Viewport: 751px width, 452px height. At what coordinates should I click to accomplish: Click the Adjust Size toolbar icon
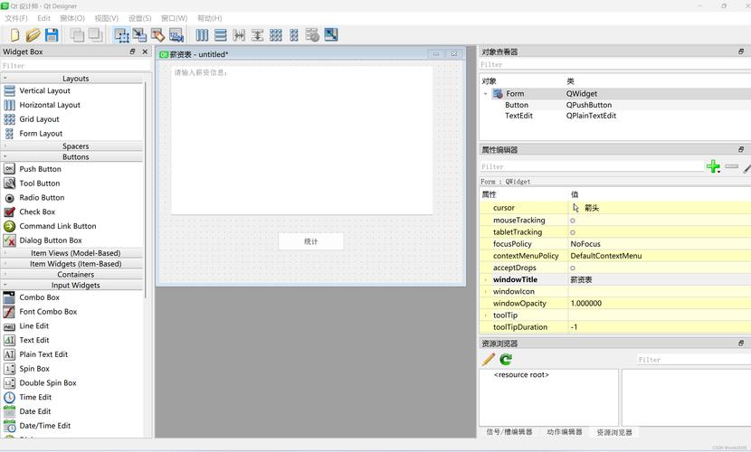coord(331,35)
